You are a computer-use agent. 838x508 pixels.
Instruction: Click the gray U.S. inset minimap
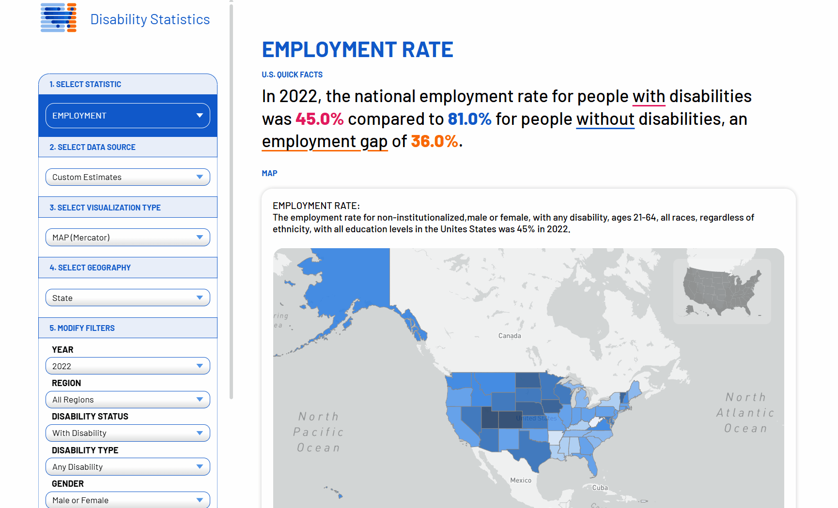point(722,291)
